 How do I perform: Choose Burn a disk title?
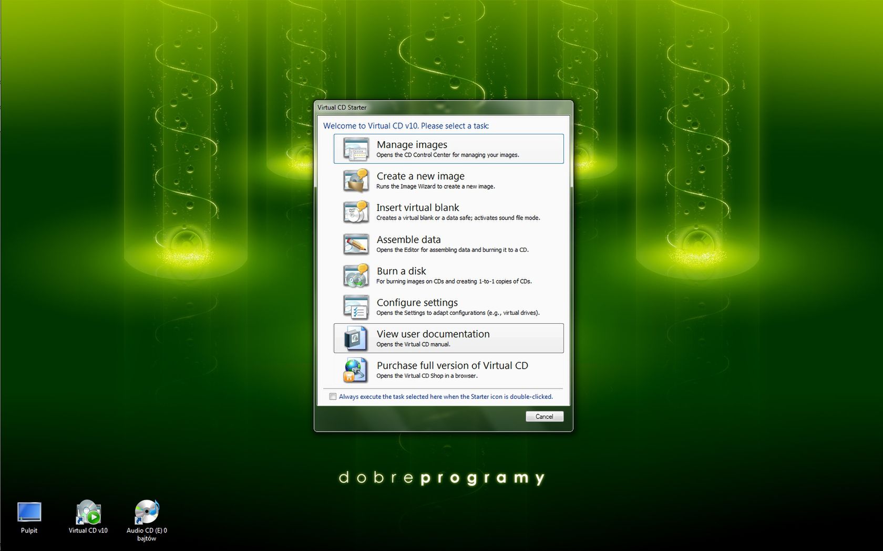tap(402, 271)
